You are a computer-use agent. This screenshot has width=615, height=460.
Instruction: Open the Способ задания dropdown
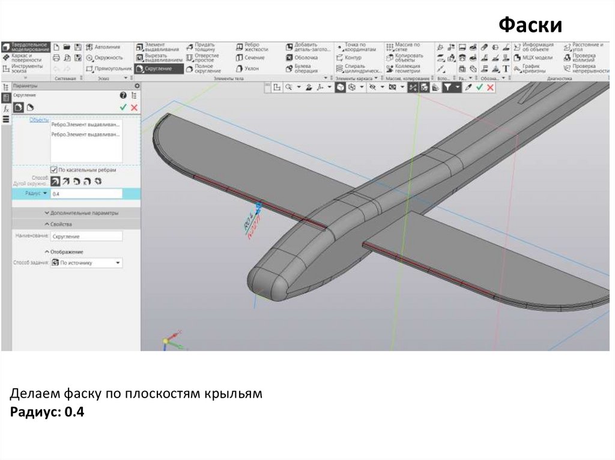pos(86,263)
